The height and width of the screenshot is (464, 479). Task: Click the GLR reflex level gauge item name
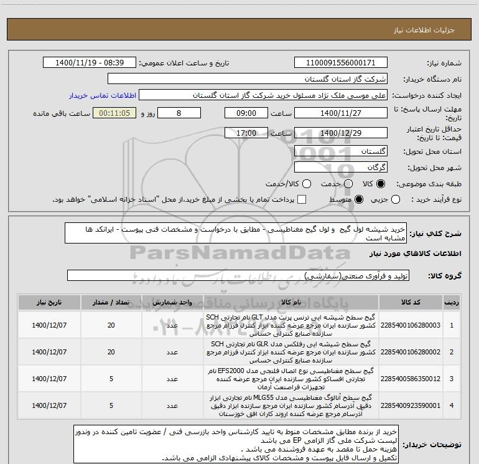point(291,352)
